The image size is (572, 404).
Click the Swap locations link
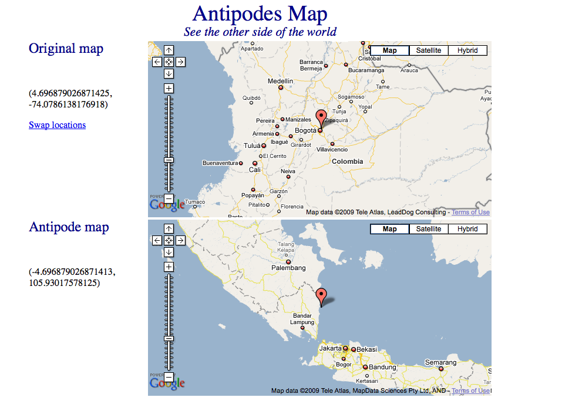click(57, 125)
